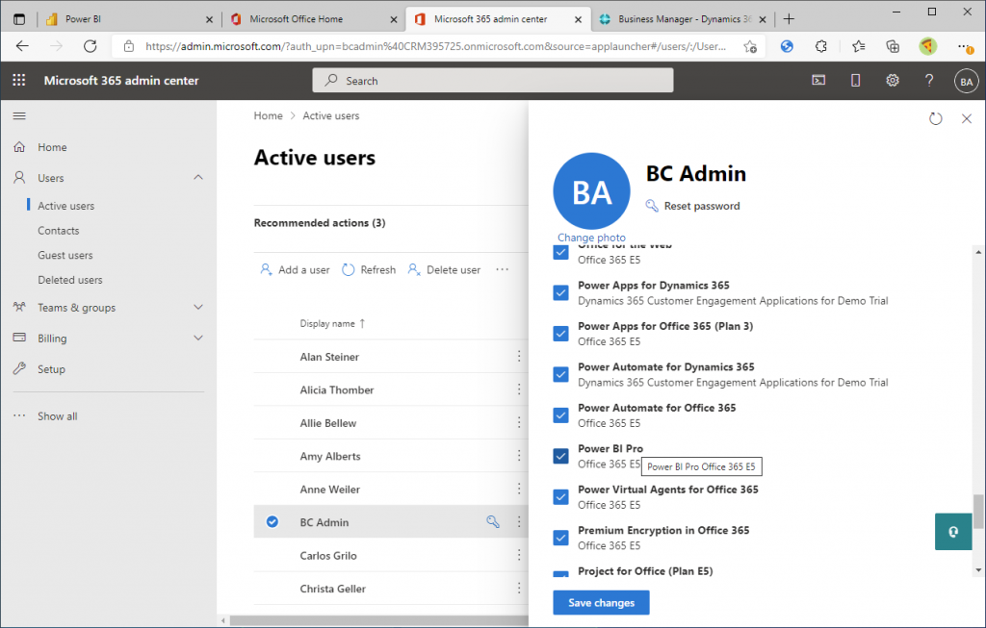Uncheck Power Automate for Office 365

click(561, 415)
